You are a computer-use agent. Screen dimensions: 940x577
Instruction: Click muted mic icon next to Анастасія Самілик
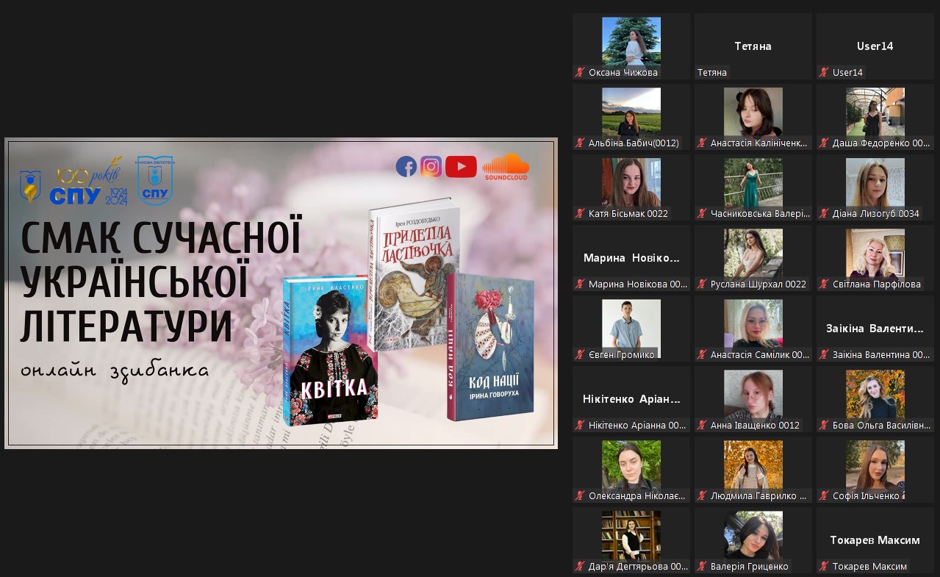702,354
